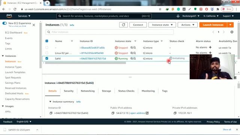This screenshot has width=240, height=135.
Task: Bookmark page with the star icon
Action: click(160, 9)
